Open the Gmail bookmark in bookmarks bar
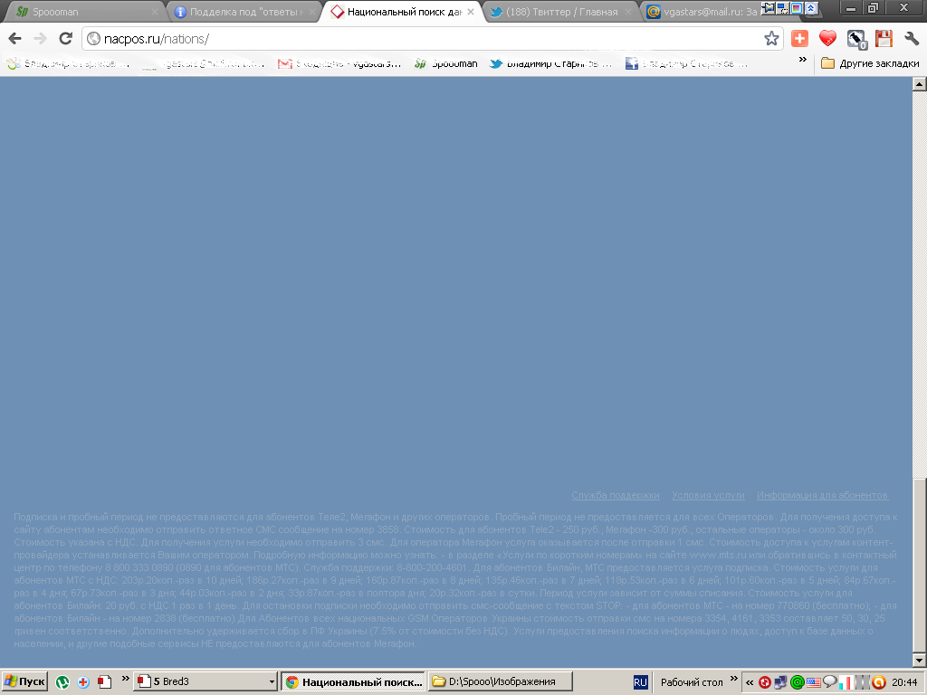This screenshot has width=927, height=695. pyautogui.click(x=339, y=63)
